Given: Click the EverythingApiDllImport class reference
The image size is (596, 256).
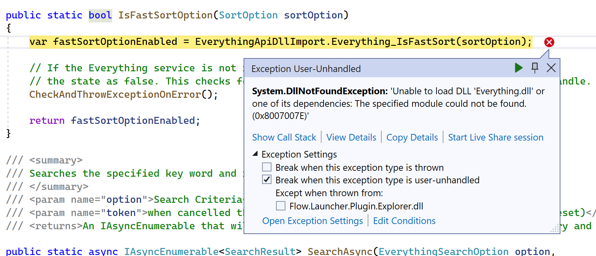Looking at the screenshot, I should [x=260, y=42].
